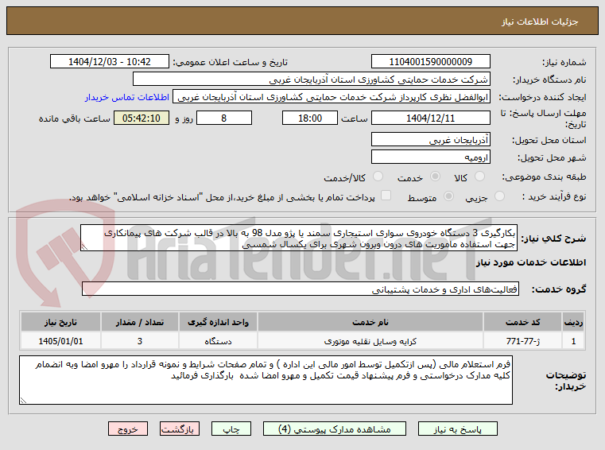Click the page title 'جزئیات اطلاعات نیاز'
The width and height of the screenshot is (605, 450).
point(540,21)
